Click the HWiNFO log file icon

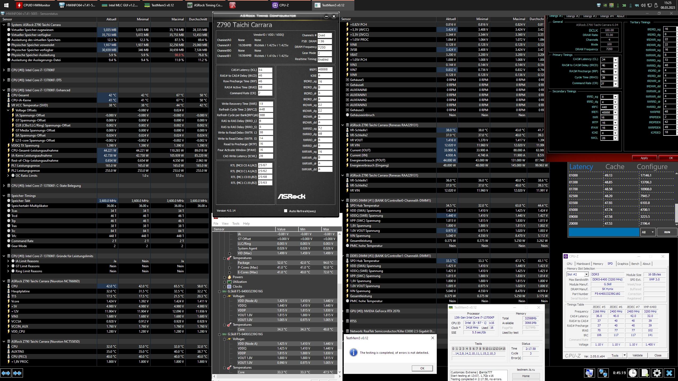point(645,373)
